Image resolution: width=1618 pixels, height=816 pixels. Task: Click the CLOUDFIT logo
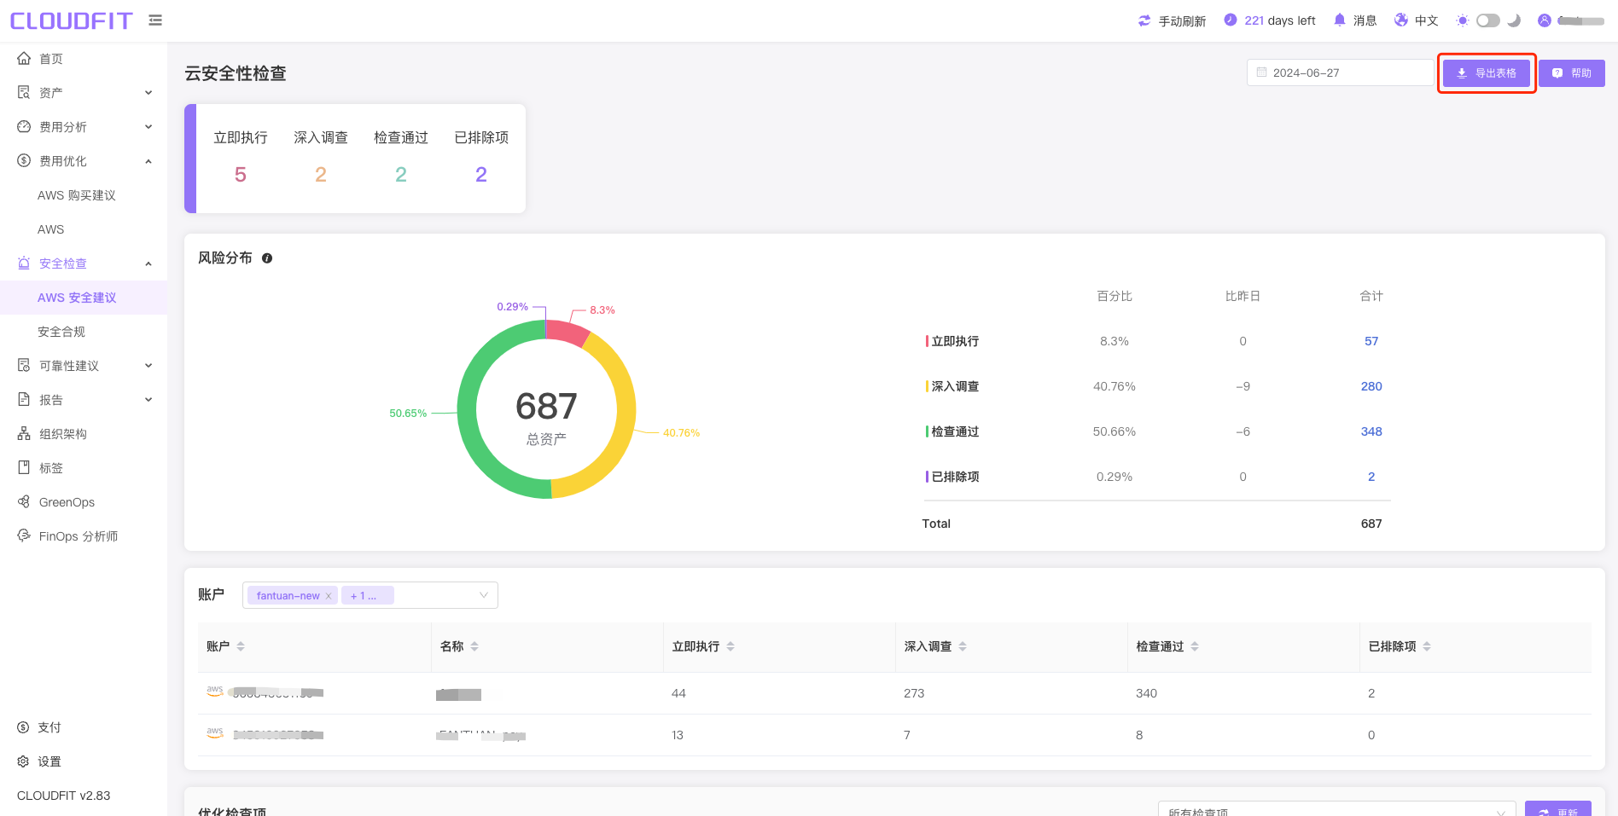click(x=72, y=20)
